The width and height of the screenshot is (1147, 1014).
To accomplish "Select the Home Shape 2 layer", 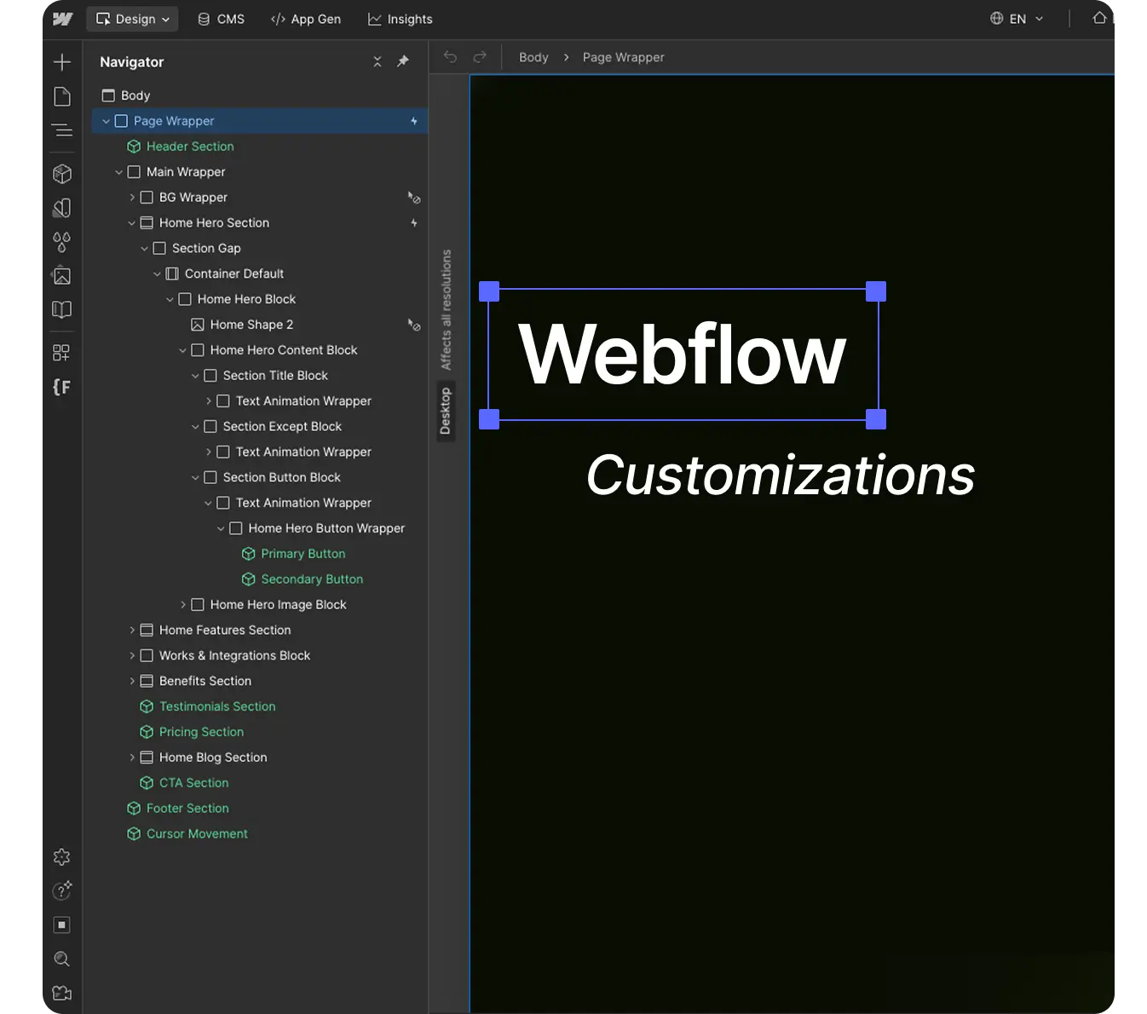I will point(259,325).
